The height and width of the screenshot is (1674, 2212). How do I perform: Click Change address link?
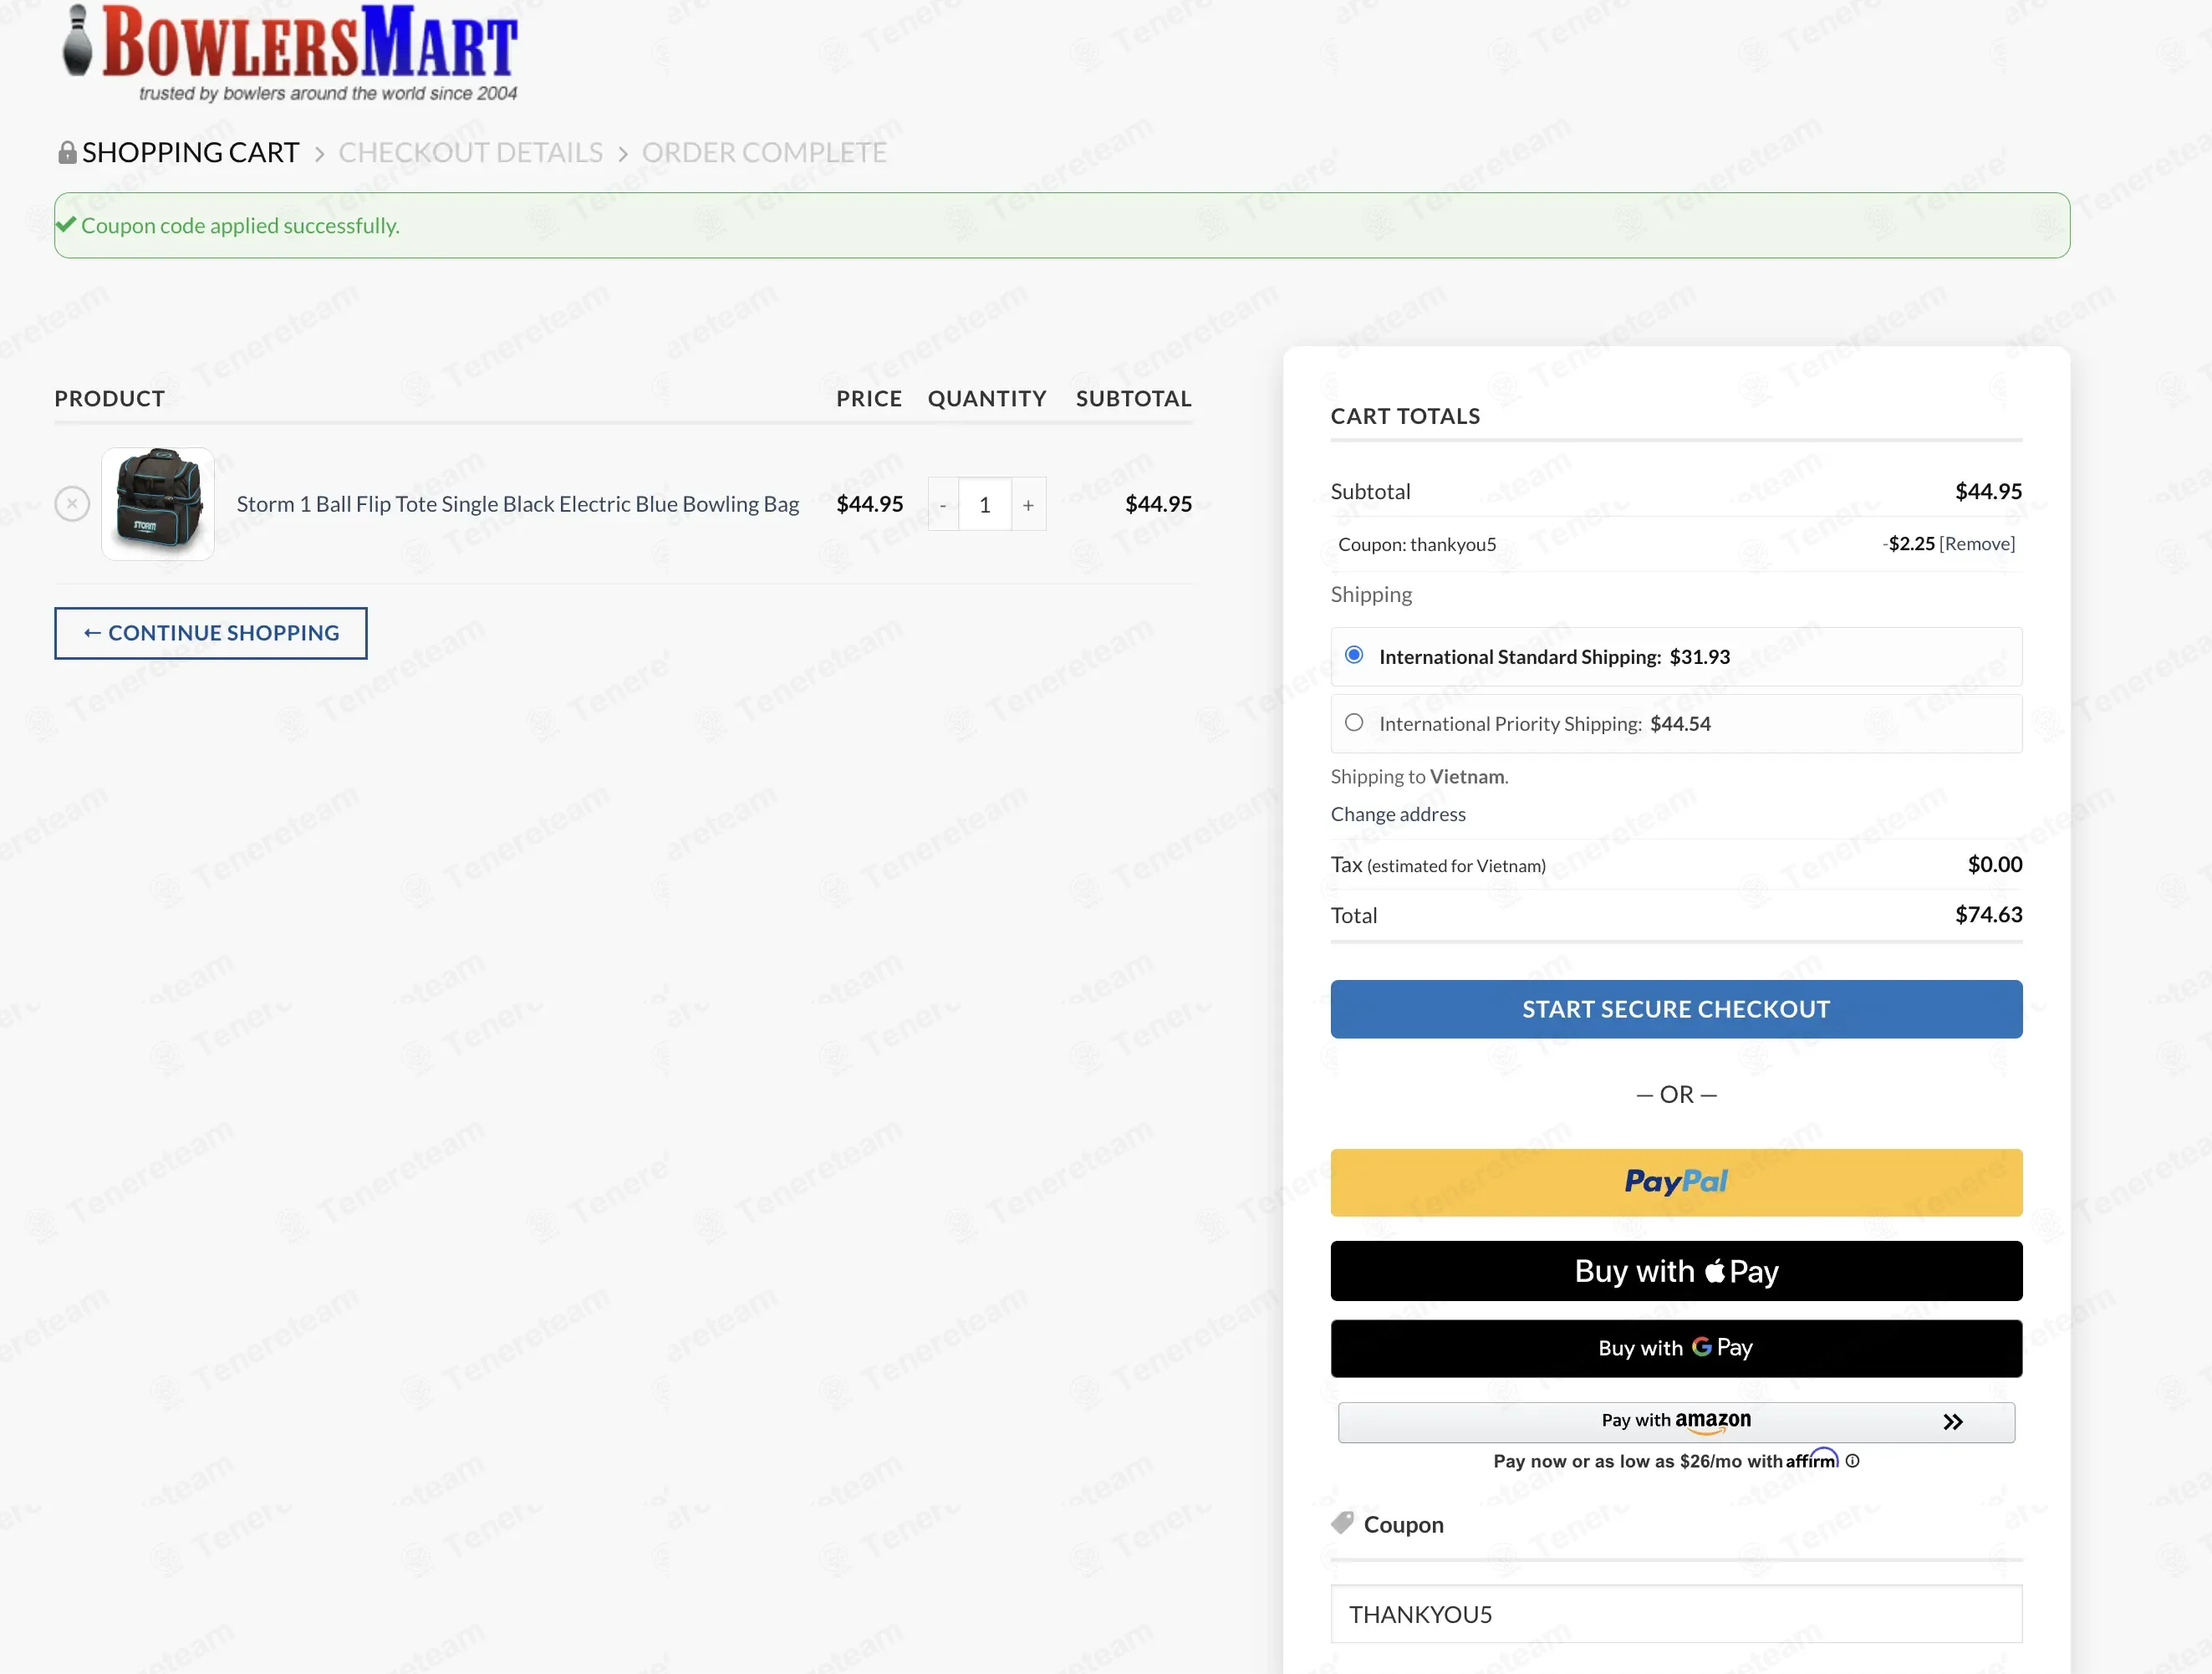pos(1398,814)
